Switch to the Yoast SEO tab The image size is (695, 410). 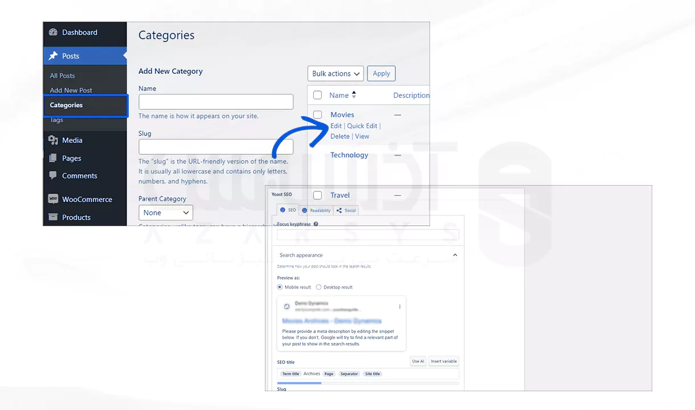288,210
